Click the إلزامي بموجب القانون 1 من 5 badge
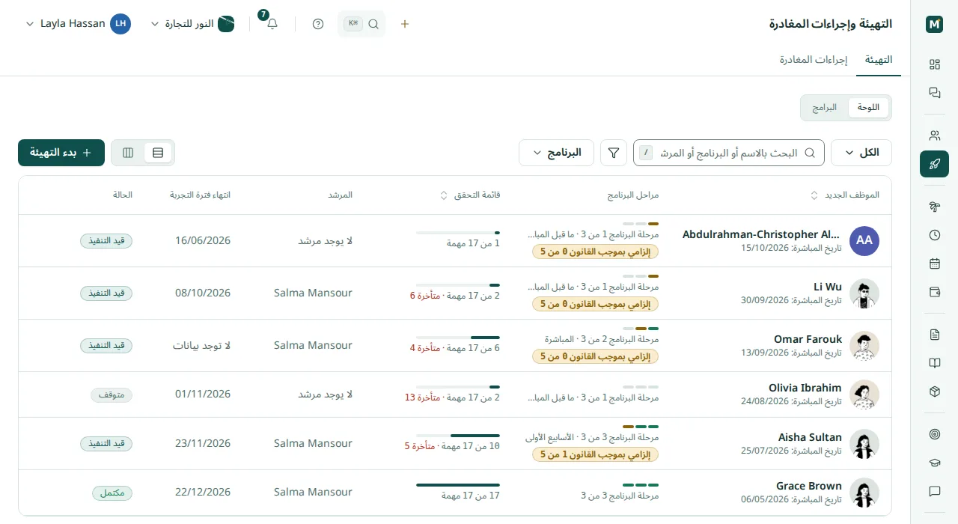This screenshot has height=524, width=958. point(596,454)
